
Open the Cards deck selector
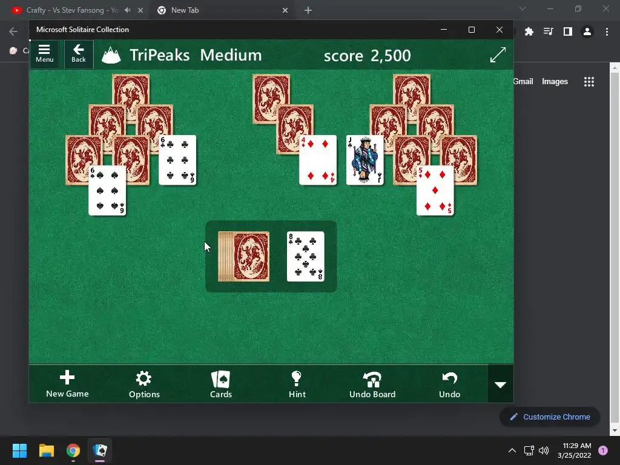pyautogui.click(x=220, y=384)
